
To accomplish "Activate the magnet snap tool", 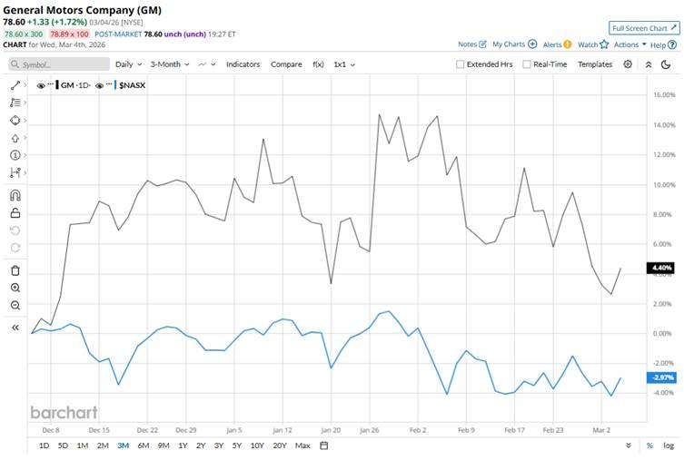I will coord(15,195).
